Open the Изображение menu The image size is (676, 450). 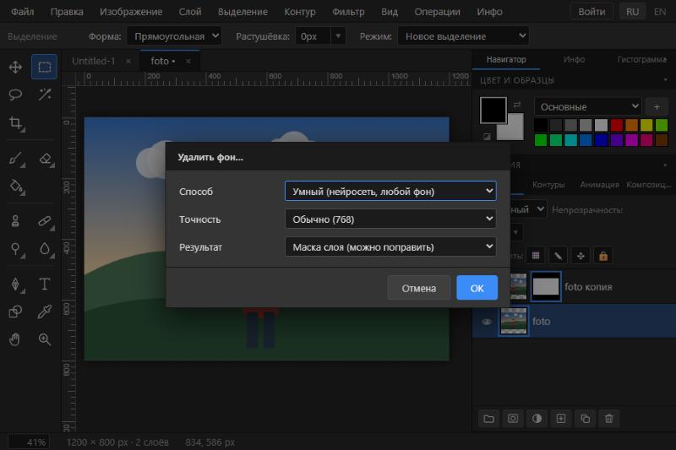(131, 12)
